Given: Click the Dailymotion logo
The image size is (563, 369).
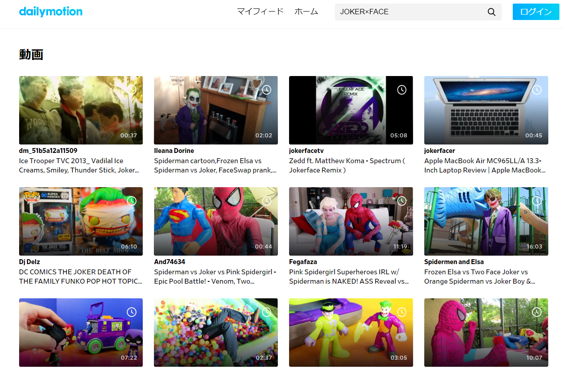Looking at the screenshot, I should tap(51, 12).
